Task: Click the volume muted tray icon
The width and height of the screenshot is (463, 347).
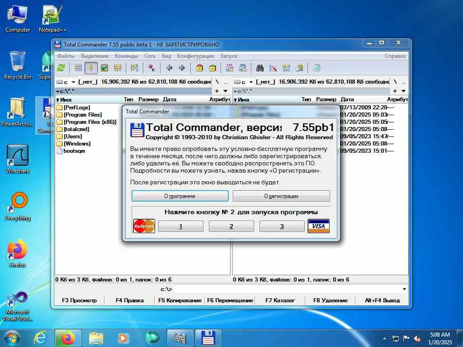Action: click(417, 338)
